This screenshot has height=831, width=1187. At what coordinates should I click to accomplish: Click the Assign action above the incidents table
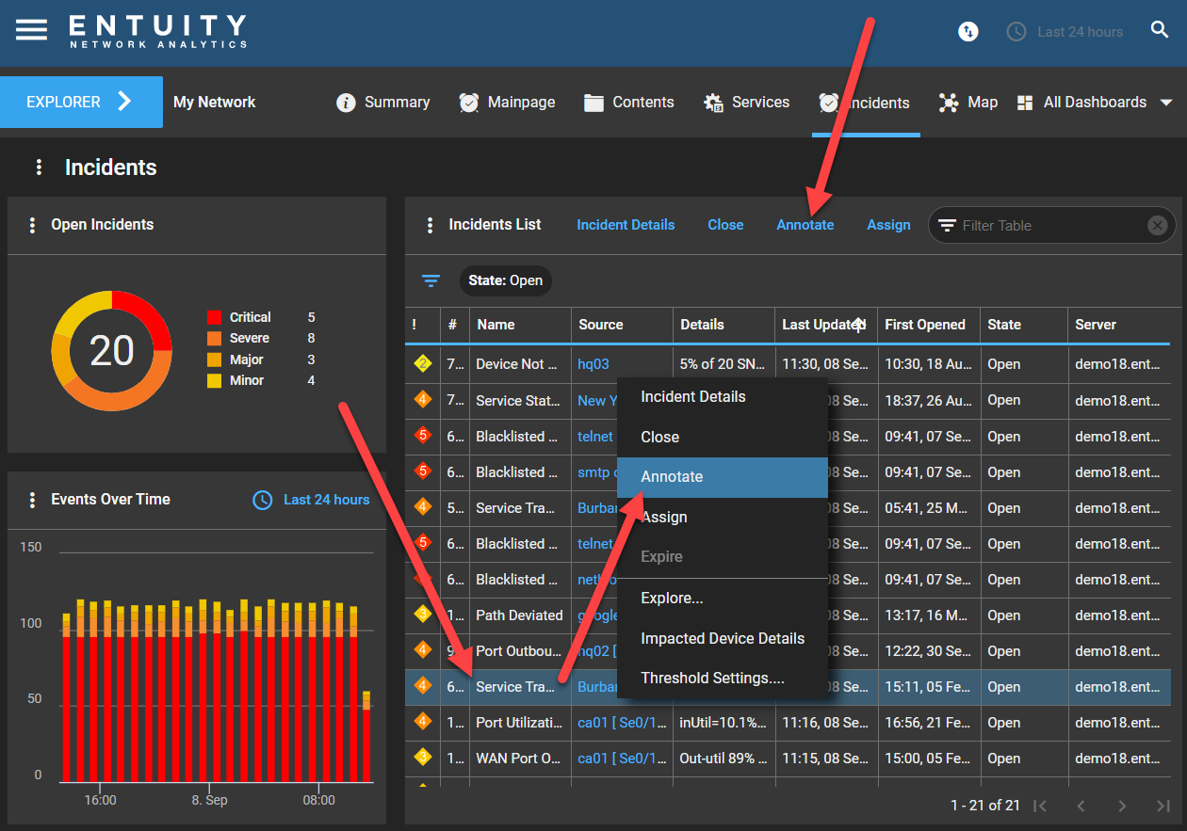(x=887, y=225)
